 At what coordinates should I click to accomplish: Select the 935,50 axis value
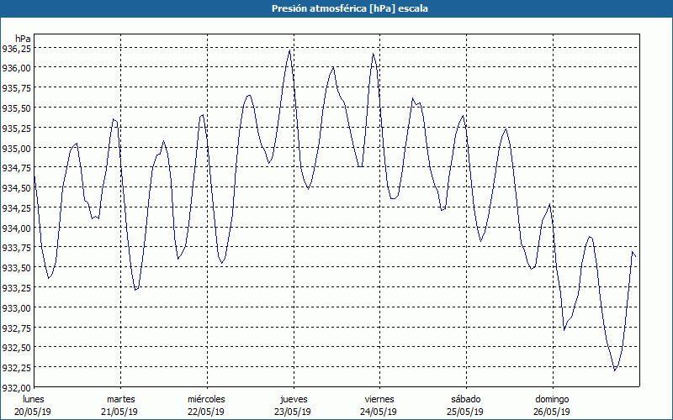(17, 108)
